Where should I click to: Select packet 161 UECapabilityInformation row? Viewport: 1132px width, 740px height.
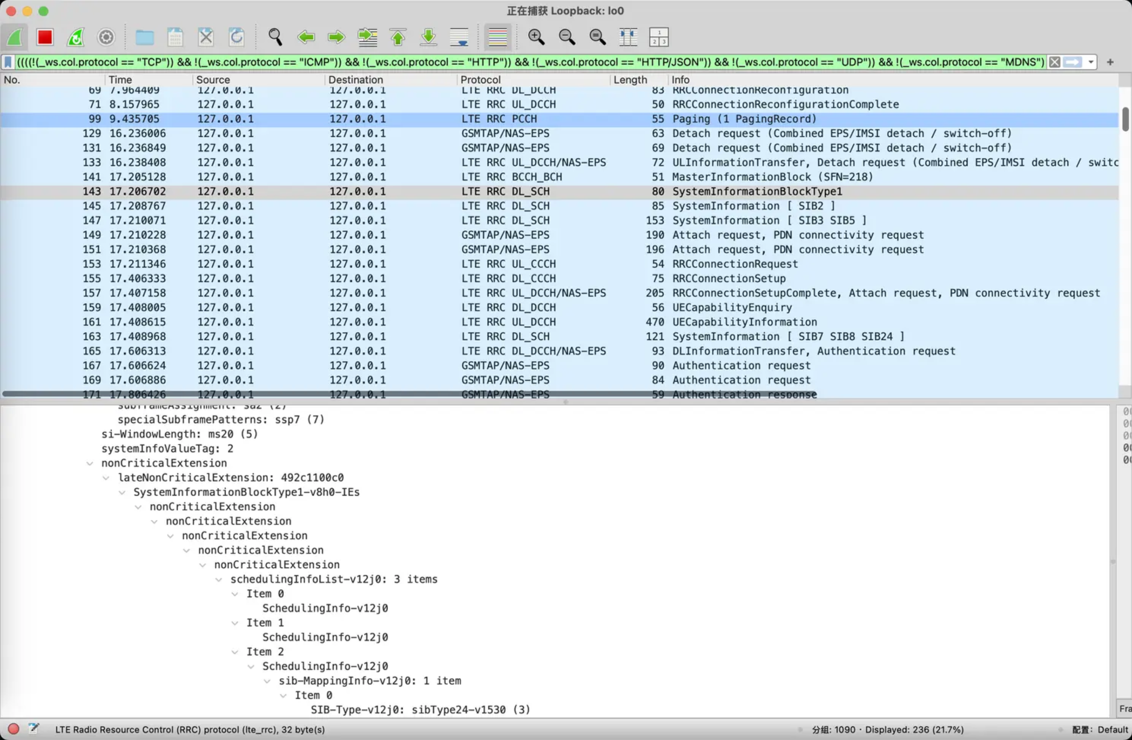[x=559, y=322]
